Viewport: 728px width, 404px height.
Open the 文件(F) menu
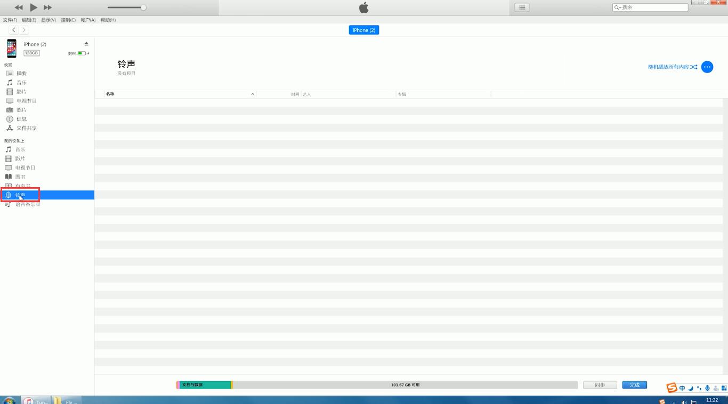[10, 20]
